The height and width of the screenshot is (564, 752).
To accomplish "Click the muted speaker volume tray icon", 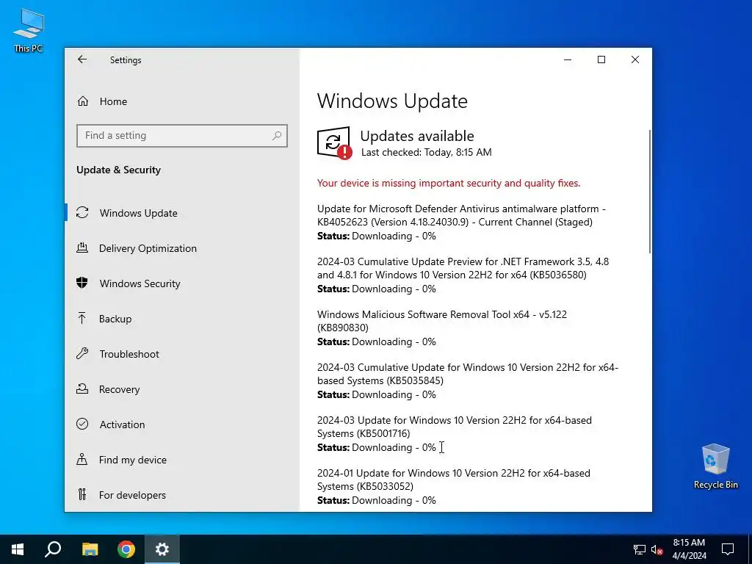I will 657,549.
